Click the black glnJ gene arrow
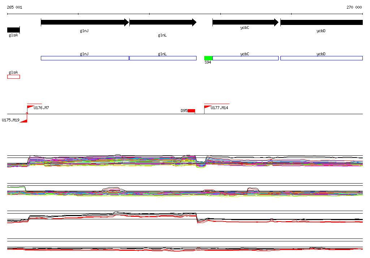The image size is (370, 258). (x=85, y=22)
